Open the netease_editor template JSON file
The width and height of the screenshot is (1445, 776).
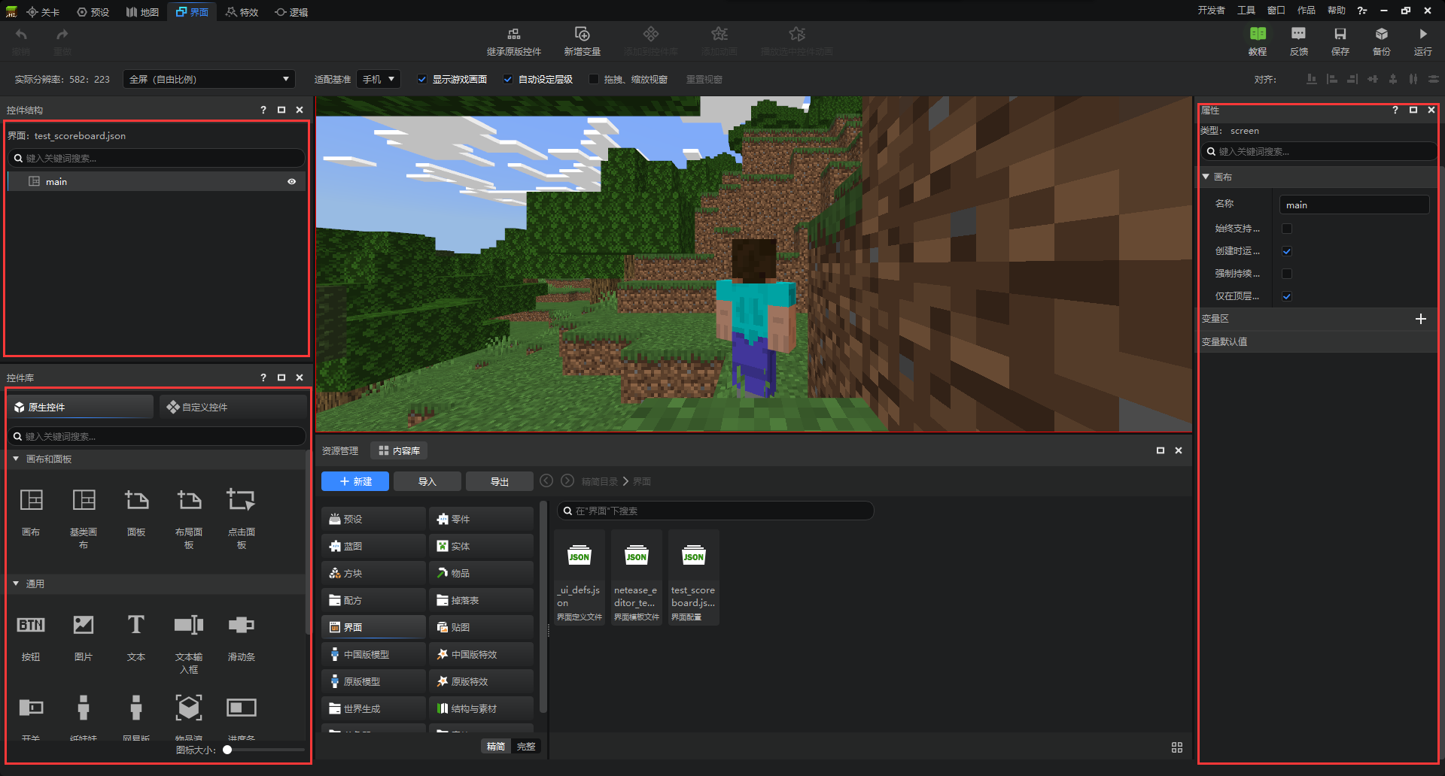tap(637, 577)
